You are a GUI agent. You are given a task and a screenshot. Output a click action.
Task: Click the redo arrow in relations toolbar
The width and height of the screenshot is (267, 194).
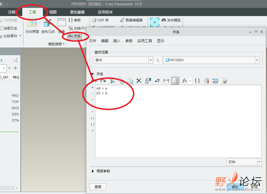click(103, 81)
